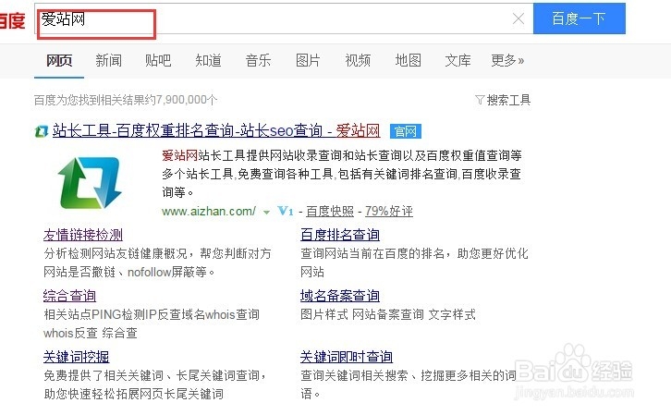671x415 pixels.
Task: Open the 百度排名查询 sublink
Action: click(340, 235)
